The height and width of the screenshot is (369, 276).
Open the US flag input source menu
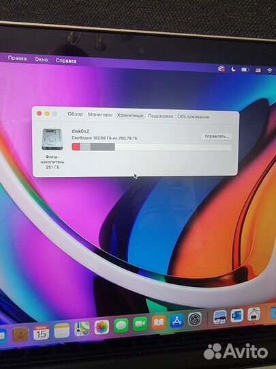[258, 70]
